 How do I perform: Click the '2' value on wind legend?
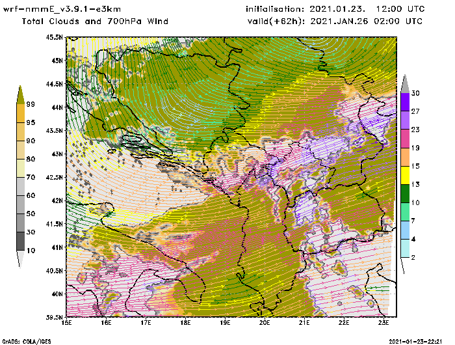point(413,258)
